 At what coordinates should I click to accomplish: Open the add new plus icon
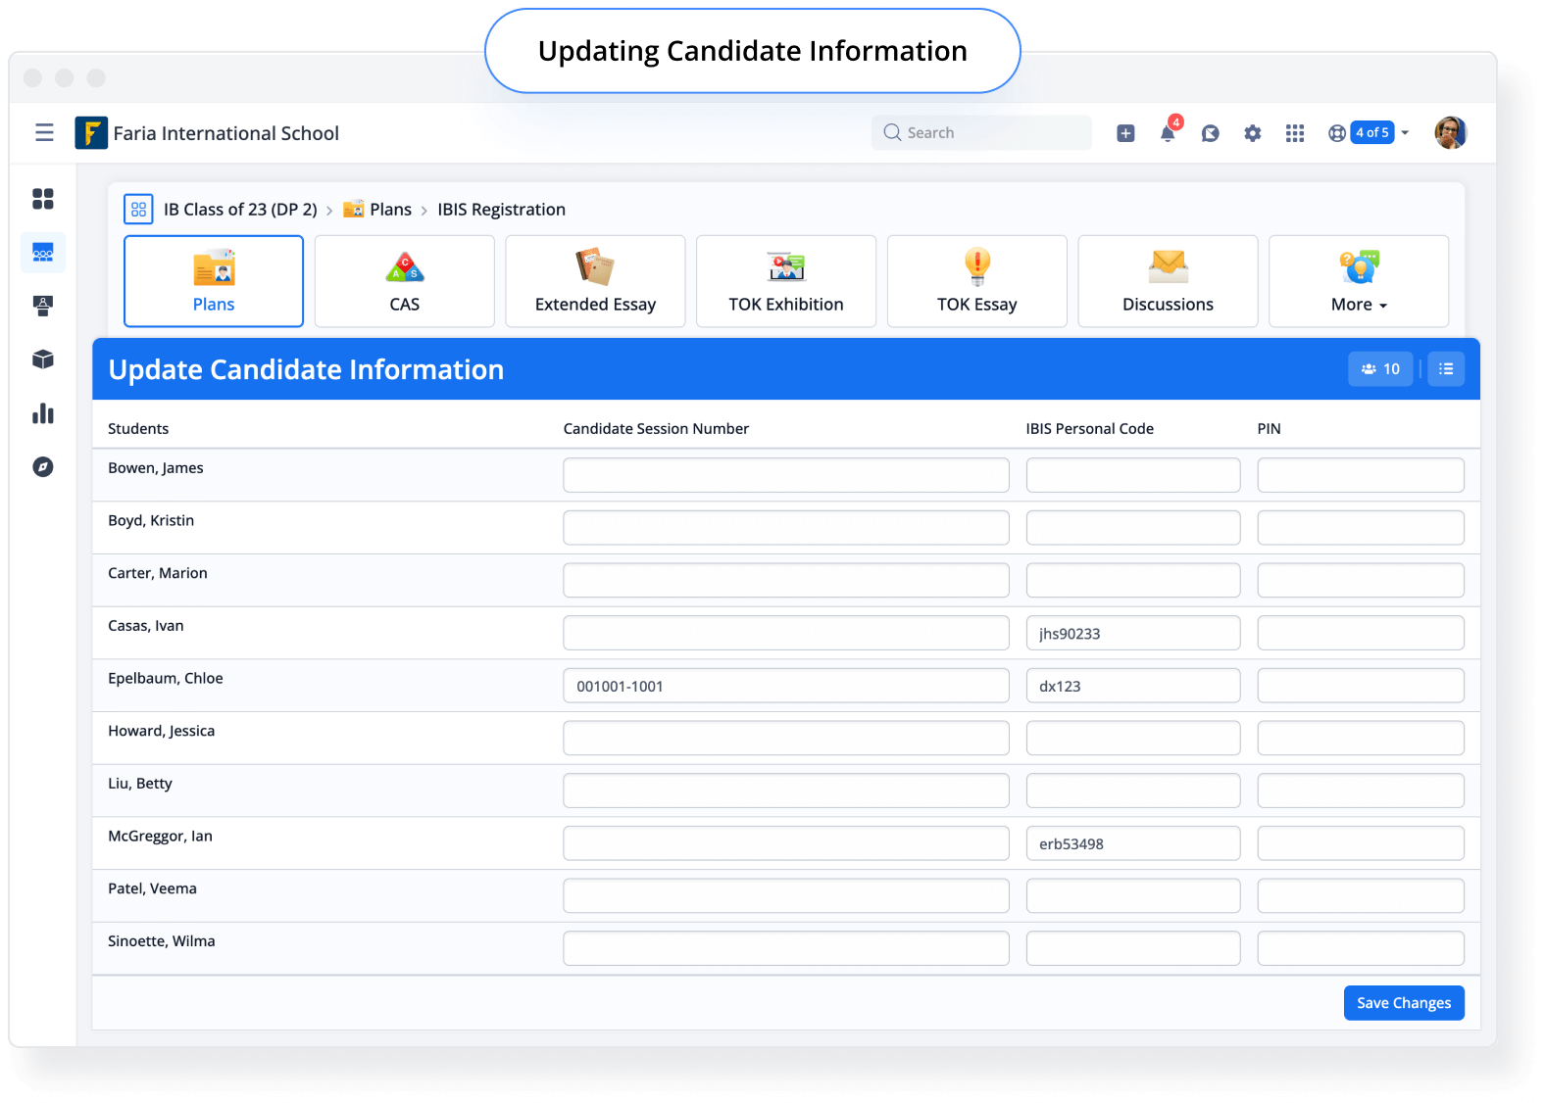click(x=1125, y=133)
